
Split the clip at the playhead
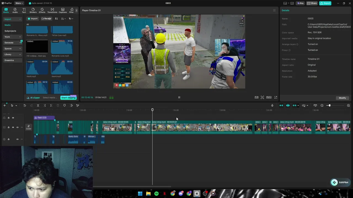point(38,105)
